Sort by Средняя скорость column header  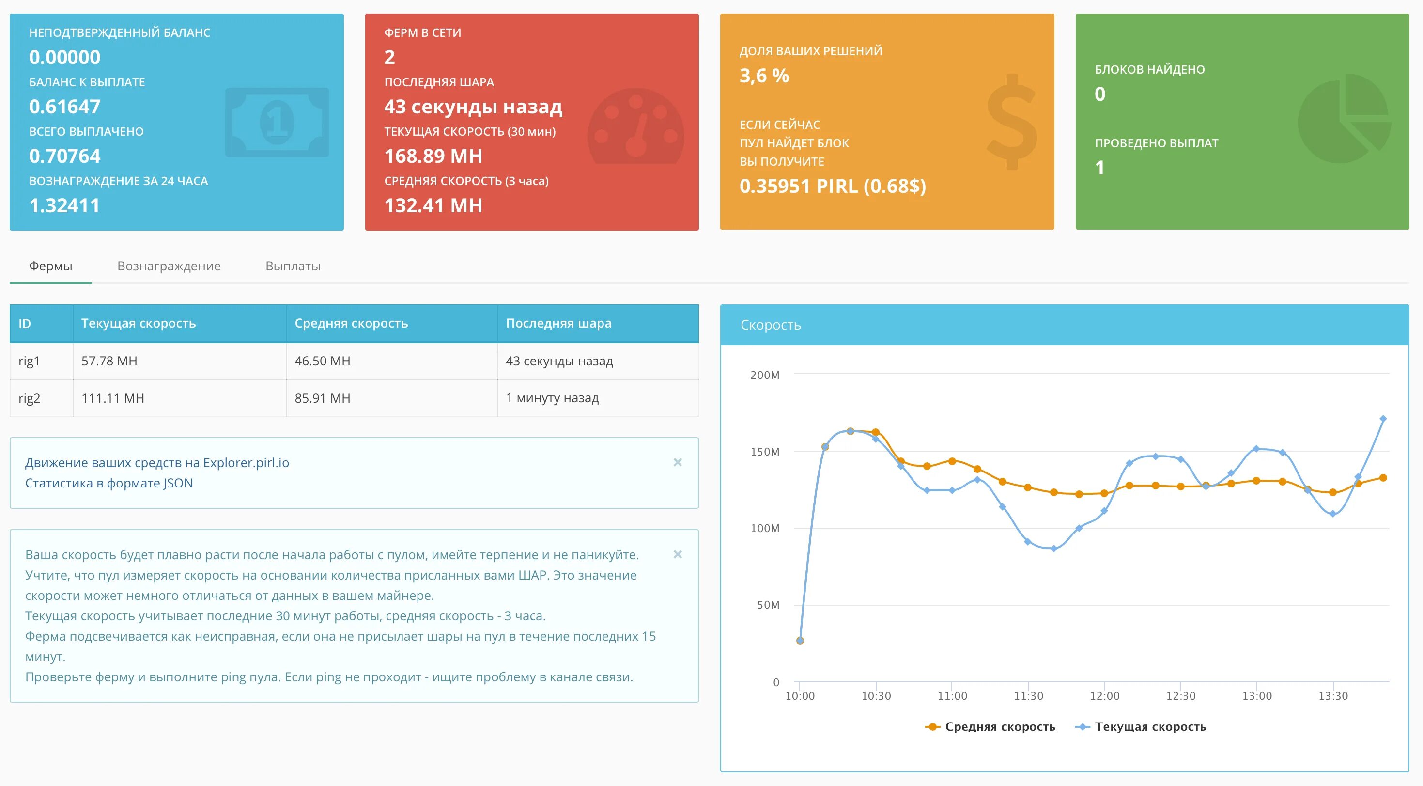(x=351, y=323)
